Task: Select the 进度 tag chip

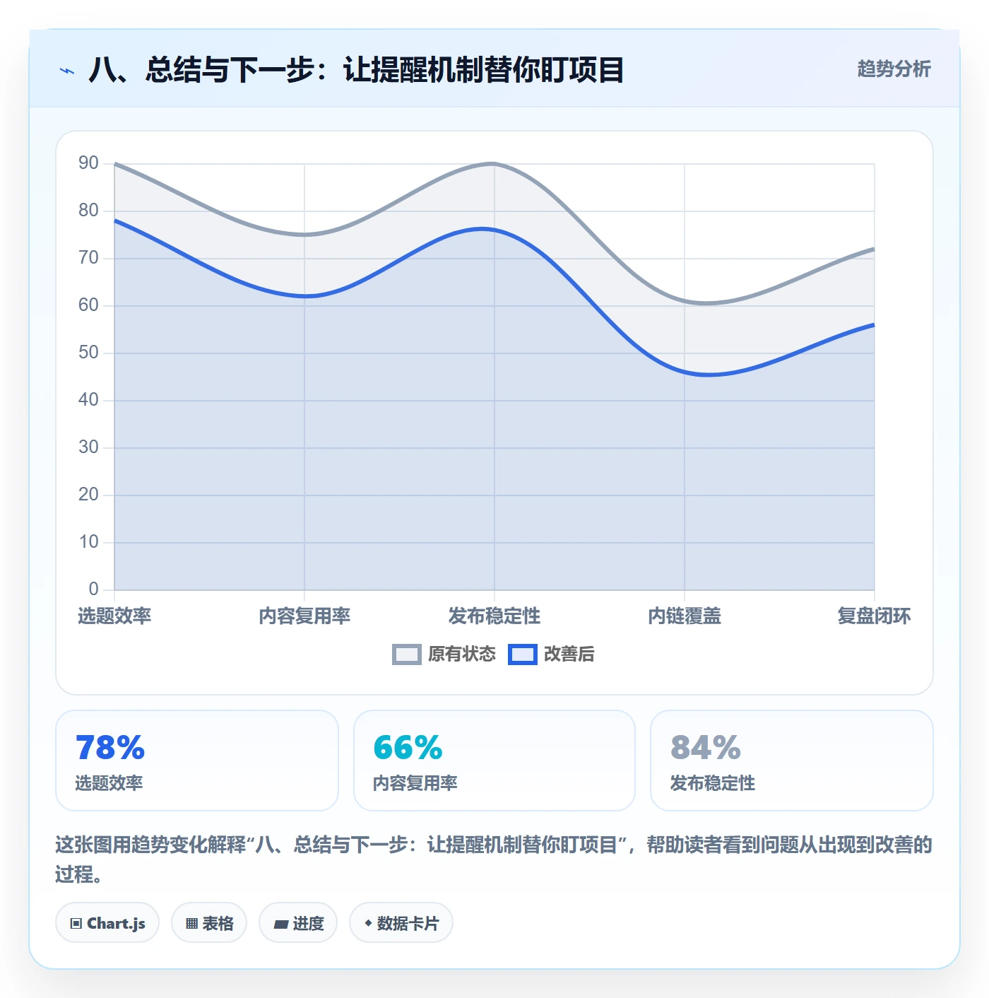Action: point(298,923)
